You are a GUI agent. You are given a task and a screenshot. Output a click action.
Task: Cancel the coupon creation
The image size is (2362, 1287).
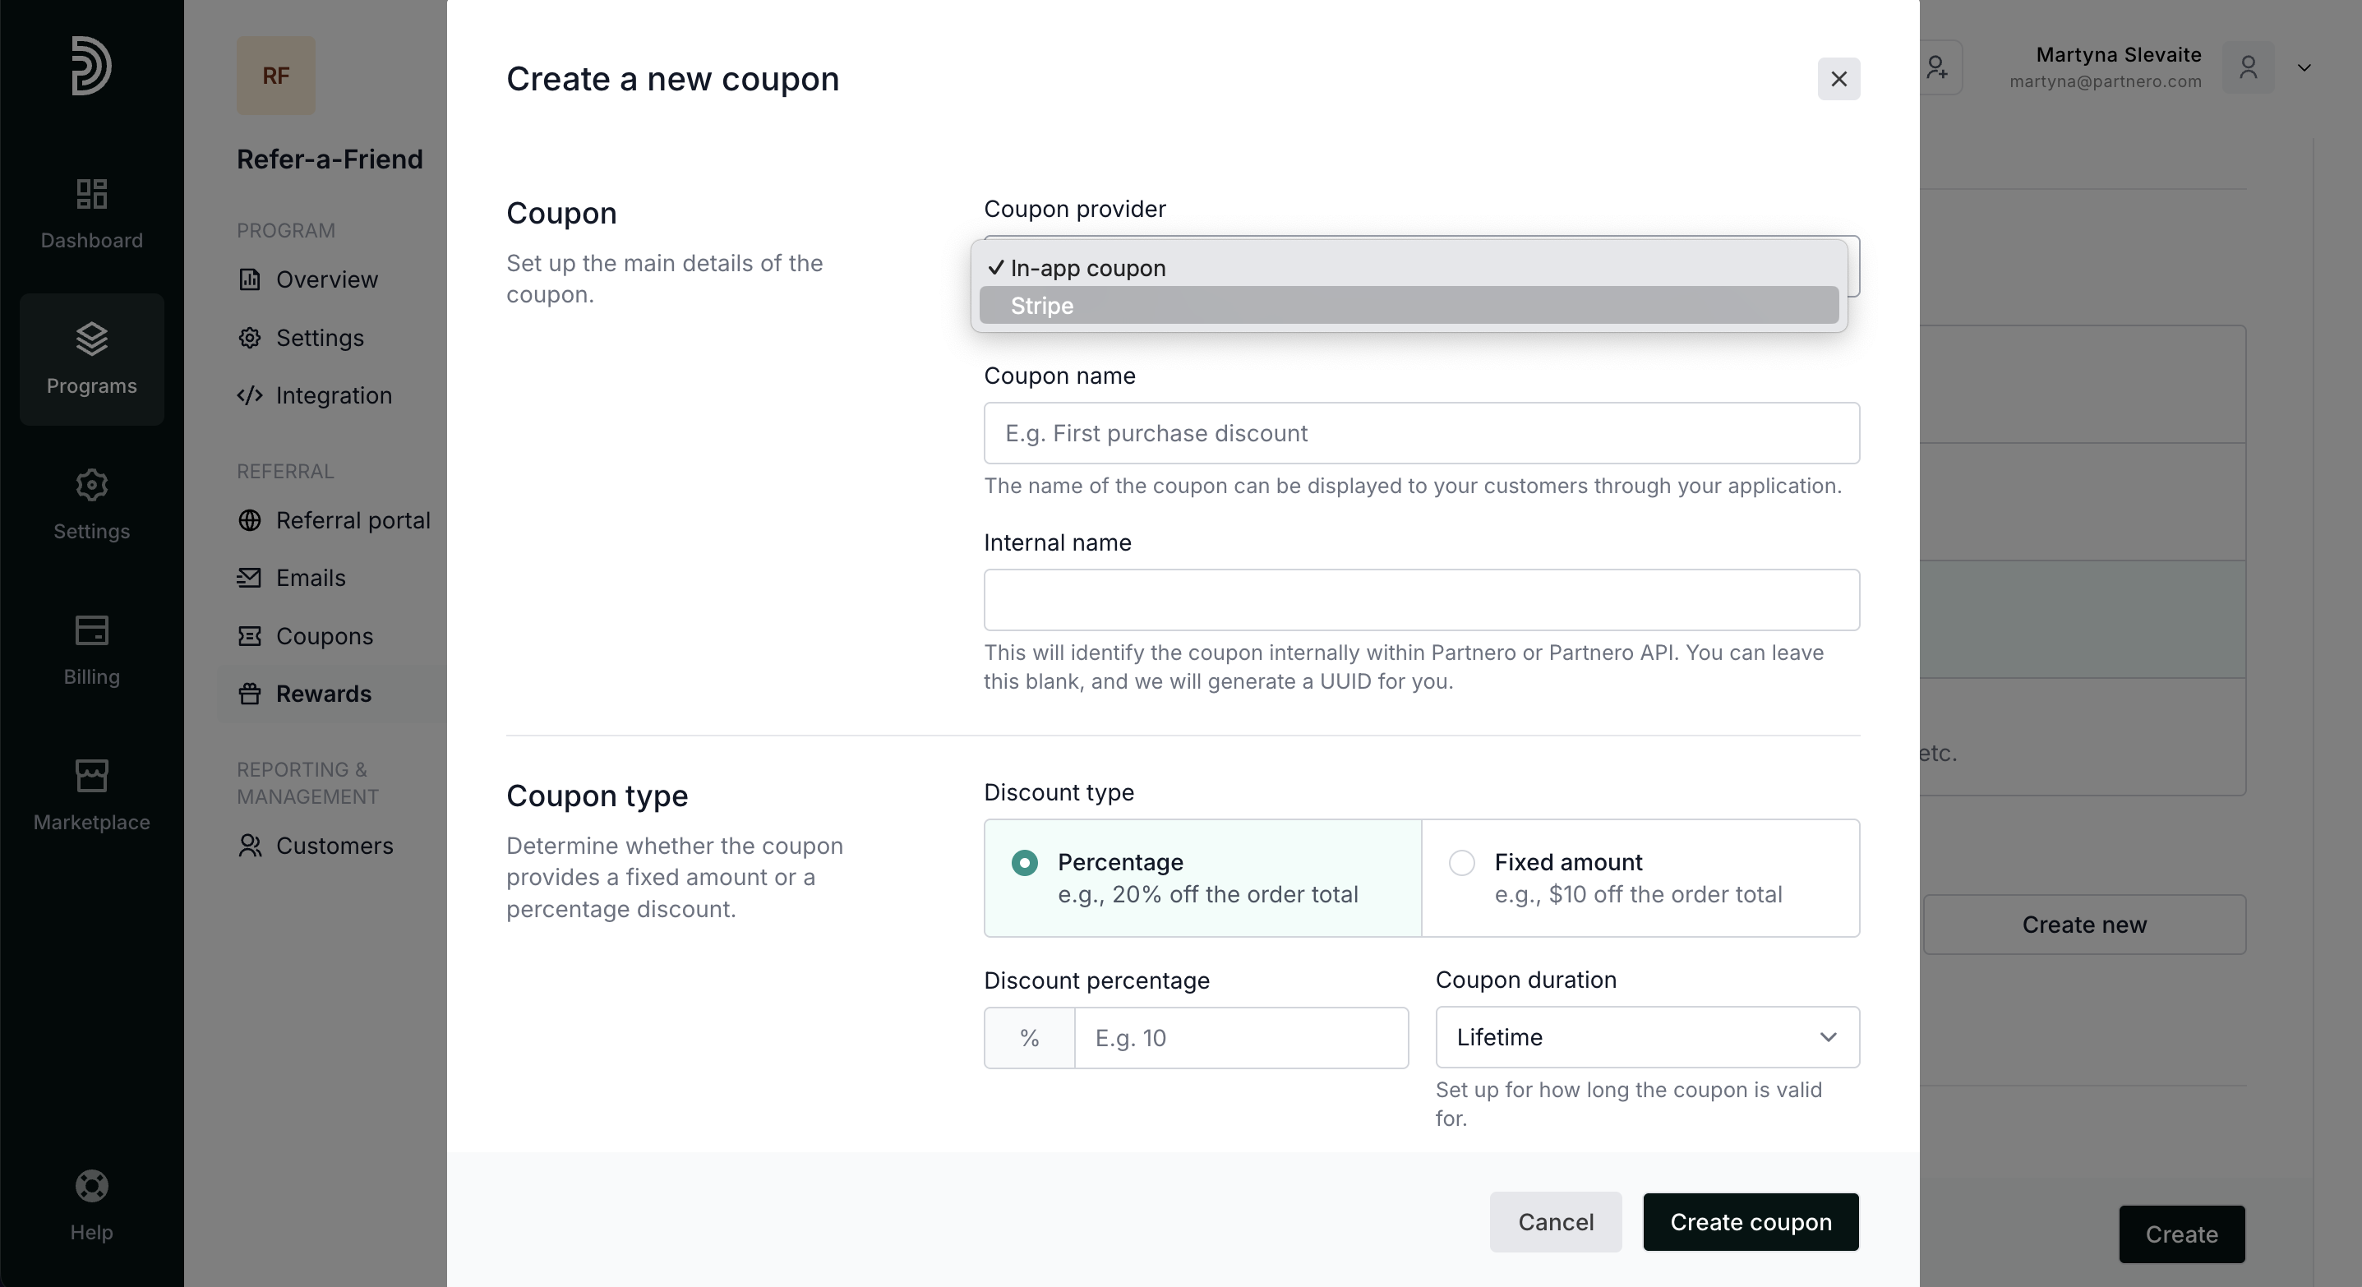click(x=1555, y=1222)
